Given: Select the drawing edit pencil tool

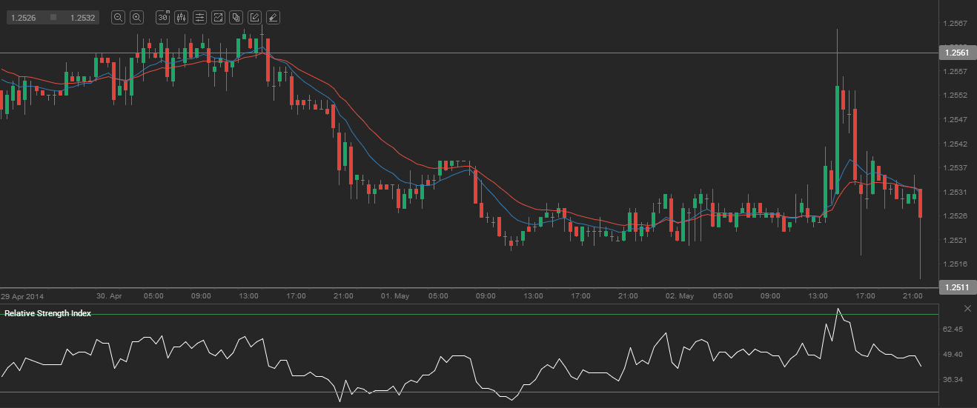Looking at the screenshot, I should (254, 17).
